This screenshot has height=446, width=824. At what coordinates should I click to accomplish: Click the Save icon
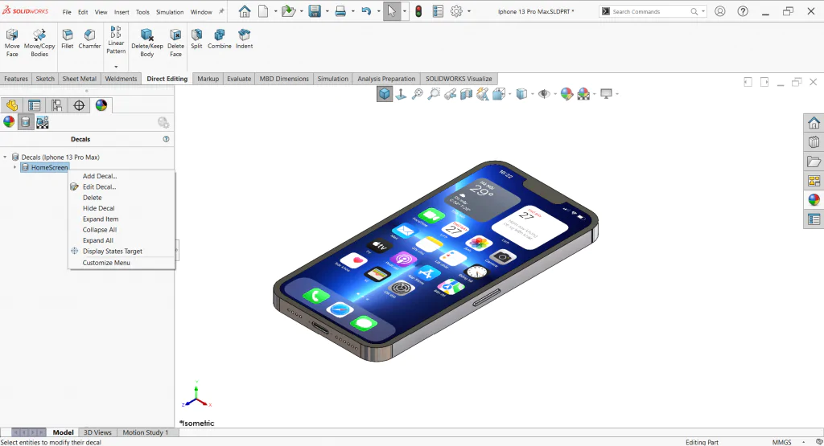point(315,11)
